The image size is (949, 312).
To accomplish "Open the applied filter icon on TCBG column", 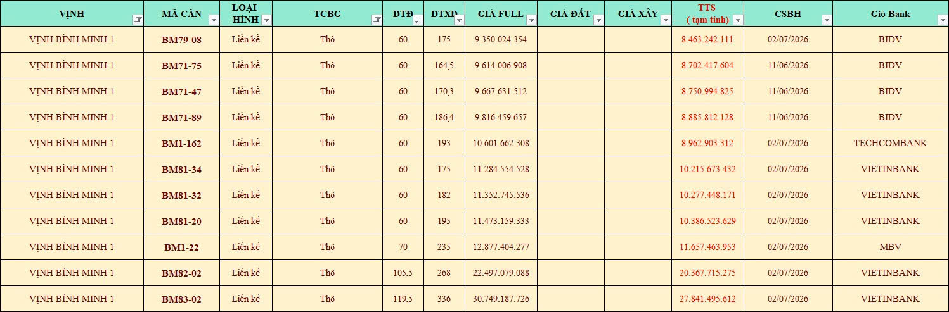I will (377, 20).
